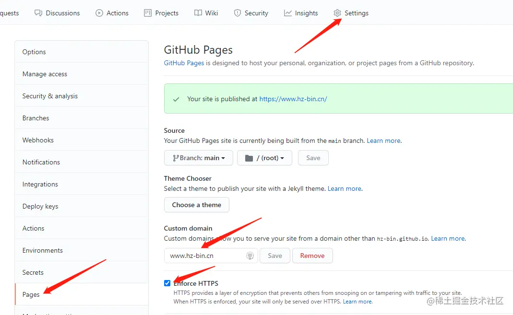This screenshot has height=315, width=513.
Task: Click the Security shield icon
Action: tap(238, 13)
